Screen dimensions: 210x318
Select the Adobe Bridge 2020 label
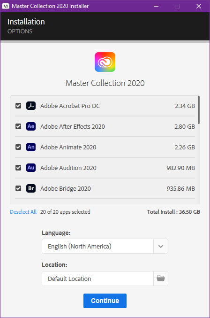(x=65, y=189)
